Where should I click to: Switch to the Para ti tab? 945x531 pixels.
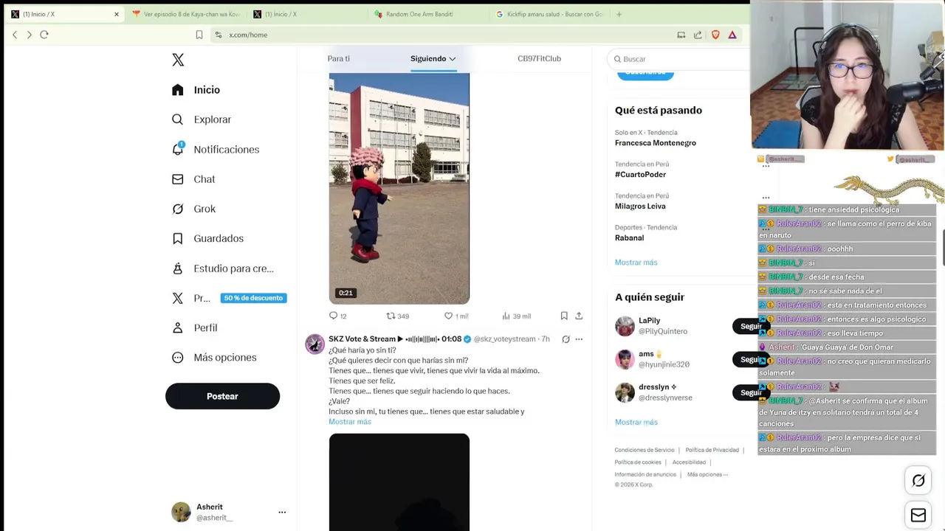pyautogui.click(x=339, y=58)
